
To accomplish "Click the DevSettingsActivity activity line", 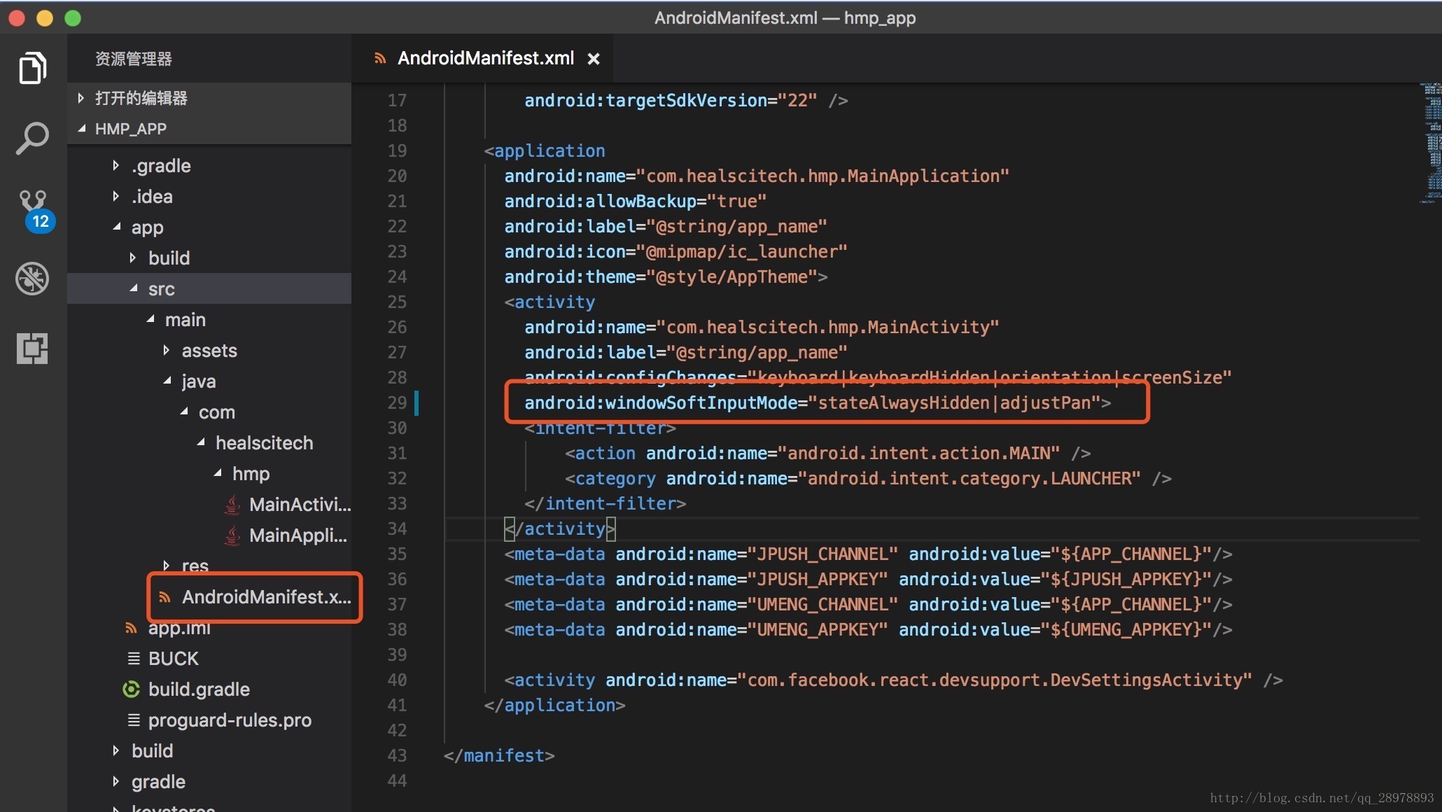I will point(893,680).
